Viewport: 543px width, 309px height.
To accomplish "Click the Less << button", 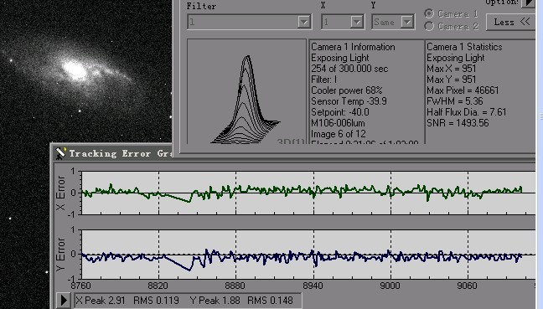I will tap(511, 22).
